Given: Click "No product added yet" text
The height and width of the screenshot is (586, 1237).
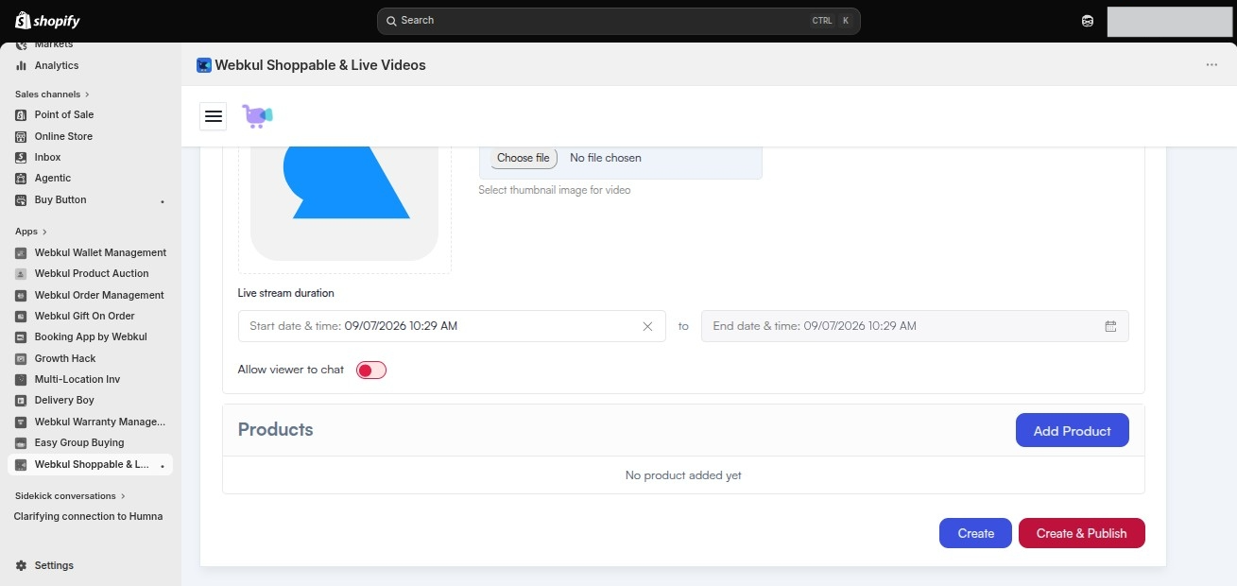Looking at the screenshot, I should (683, 475).
